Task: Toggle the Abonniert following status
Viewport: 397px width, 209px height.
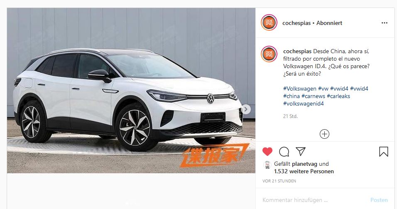Action: click(x=329, y=23)
